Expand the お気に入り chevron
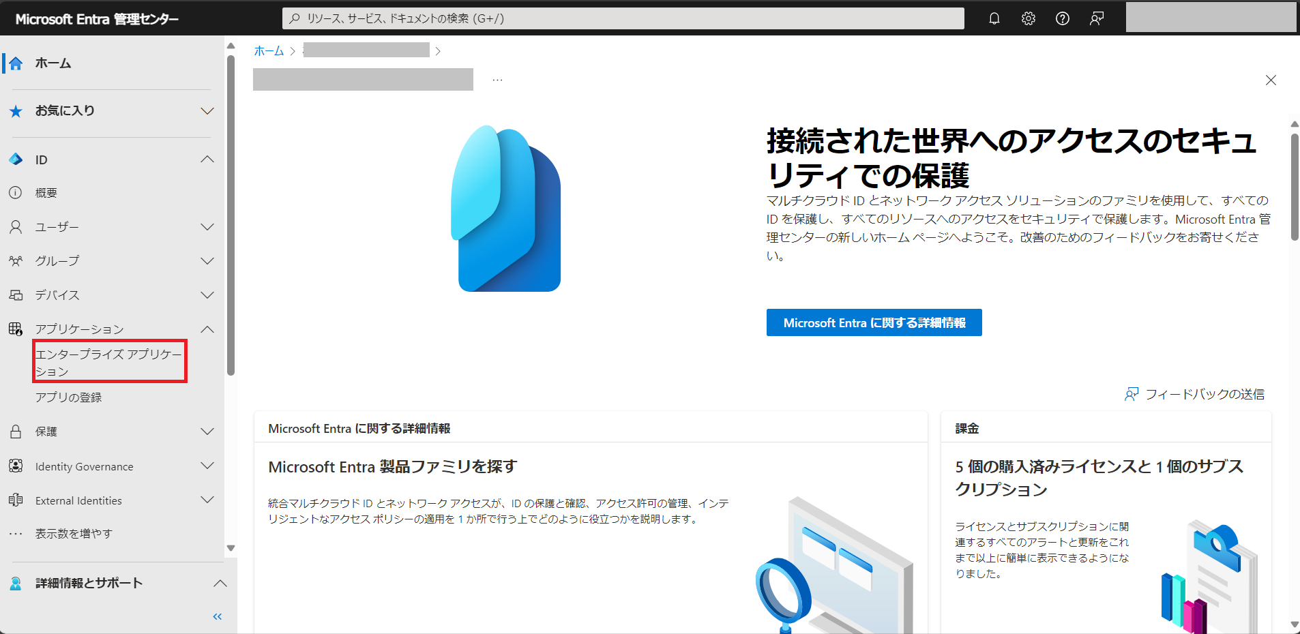Image resolution: width=1300 pixels, height=634 pixels. pyautogui.click(x=207, y=111)
